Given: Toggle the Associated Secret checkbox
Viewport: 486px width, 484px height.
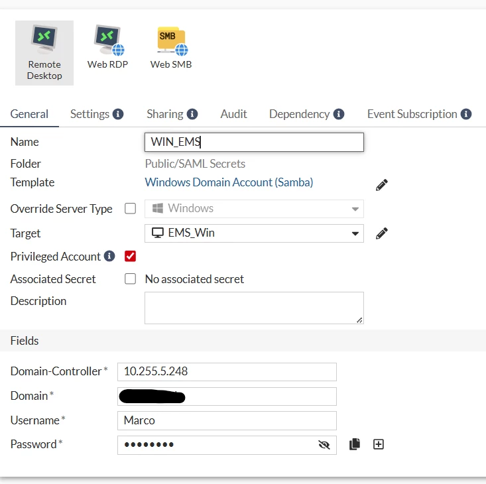Looking at the screenshot, I should point(130,279).
